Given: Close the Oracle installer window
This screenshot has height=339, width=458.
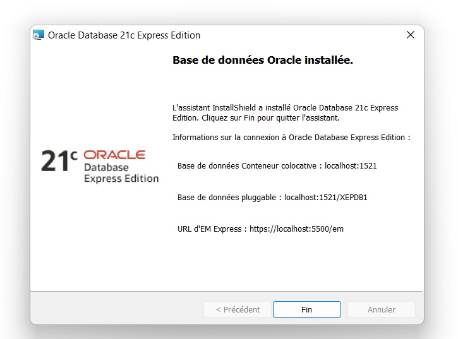Looking at the screenshot, I should pyautogui.click(x=411, y=35).
